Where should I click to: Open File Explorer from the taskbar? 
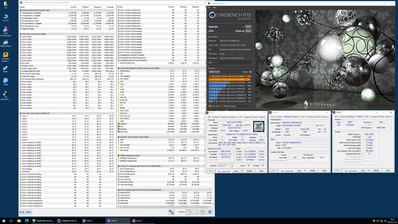coord(19,221)
